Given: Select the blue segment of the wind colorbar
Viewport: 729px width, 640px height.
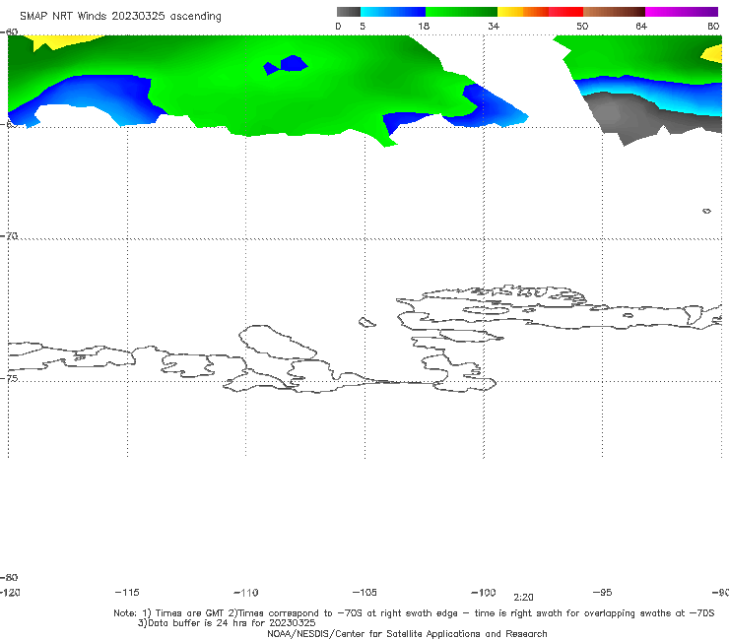Looking at the screenshot, I should [x=393, y=12].
